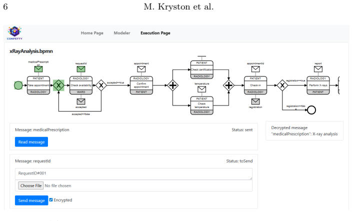Click the Send message button
Screen dimensions: 352x221
click(31, 200)
